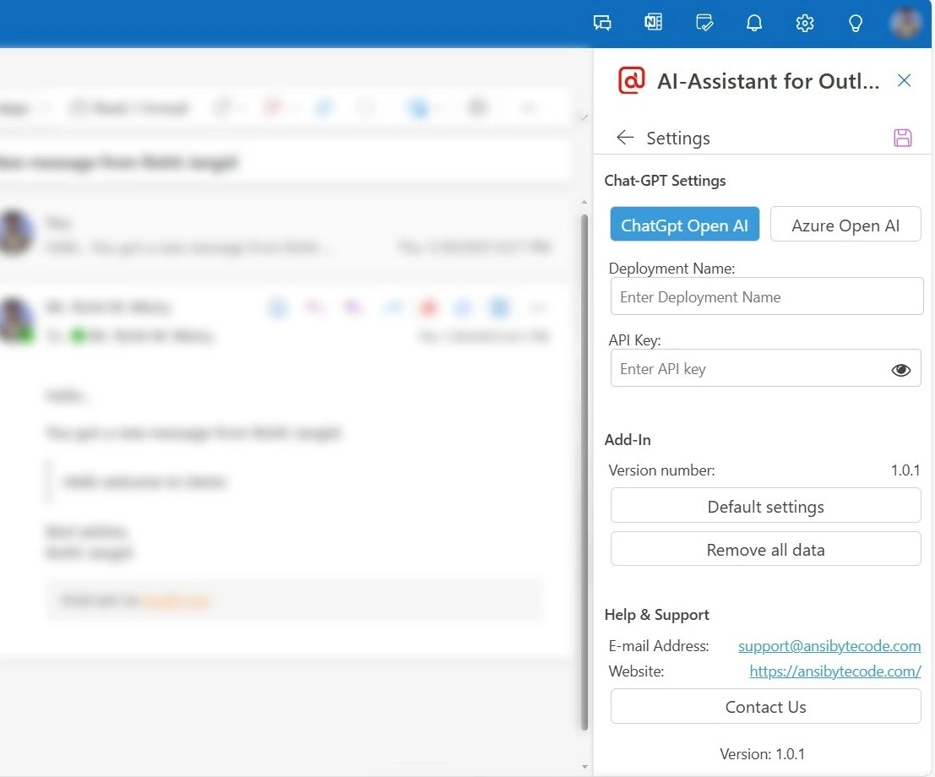The height and width of the screenshot is (777, 935).
Task: Close the AI-Assistant for Outlook pane
Action: [904, 80]
